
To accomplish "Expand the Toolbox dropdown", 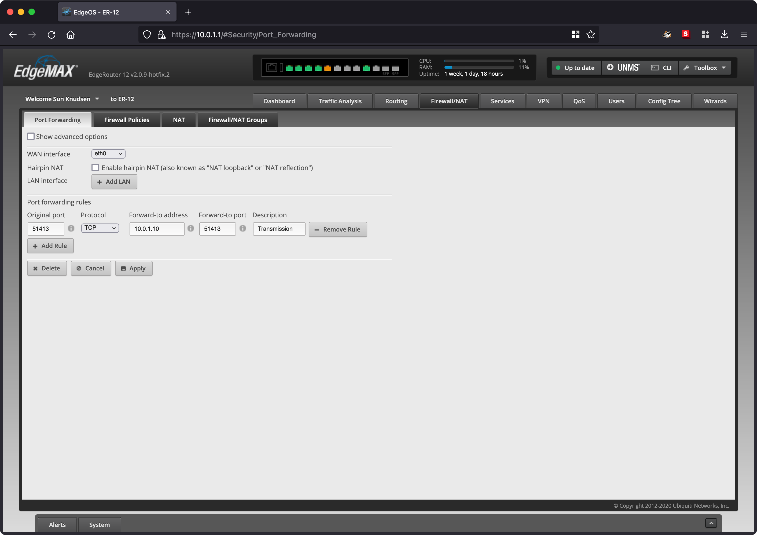I will [705, 68].
